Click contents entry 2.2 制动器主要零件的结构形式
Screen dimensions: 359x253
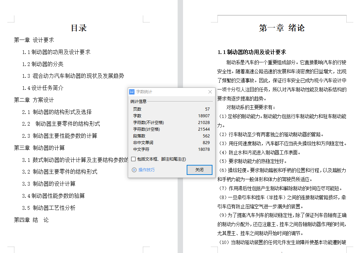point(61,124)
